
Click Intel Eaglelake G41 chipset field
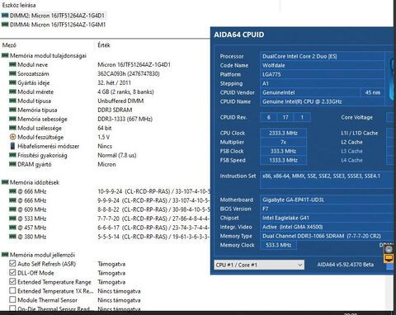point(327,218)
